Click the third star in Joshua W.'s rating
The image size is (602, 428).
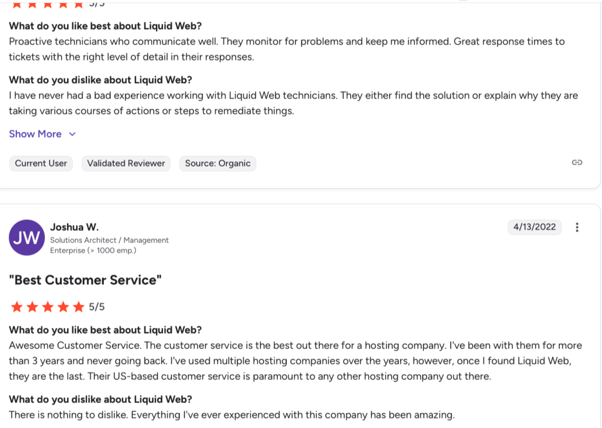(x=47, y=307)
